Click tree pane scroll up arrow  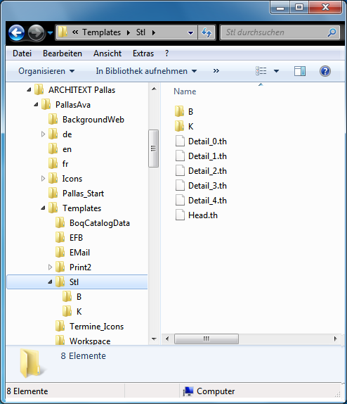154,89
